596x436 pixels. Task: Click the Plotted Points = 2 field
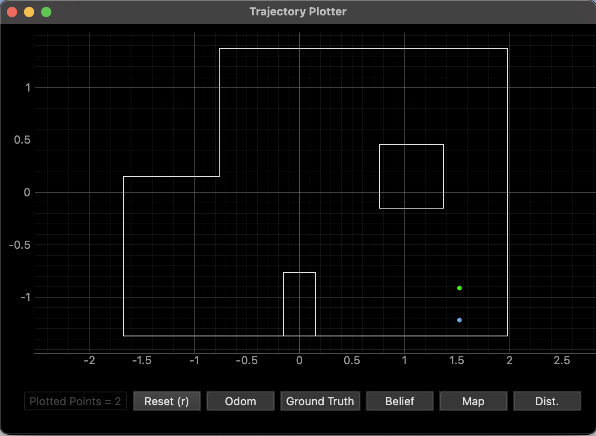[75, 401]
